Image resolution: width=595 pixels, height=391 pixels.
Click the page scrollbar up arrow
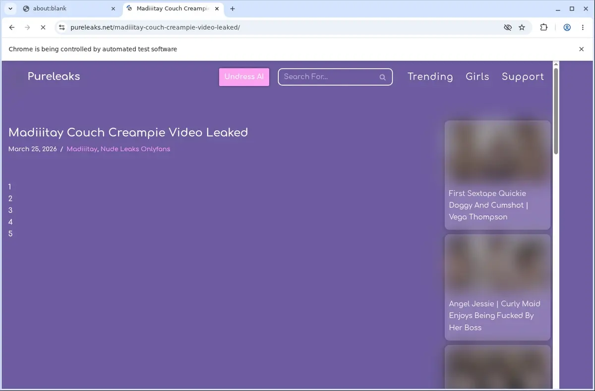pyautogui.click(x=556, y=64)
